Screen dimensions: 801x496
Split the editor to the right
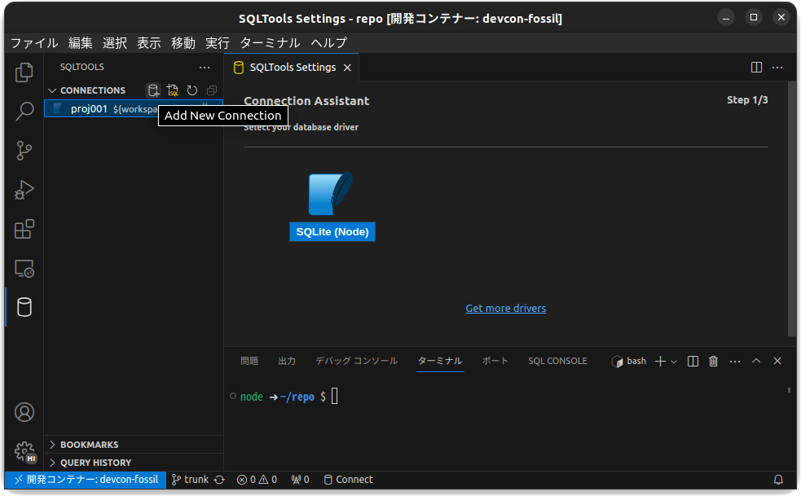(x=756, y=68)
